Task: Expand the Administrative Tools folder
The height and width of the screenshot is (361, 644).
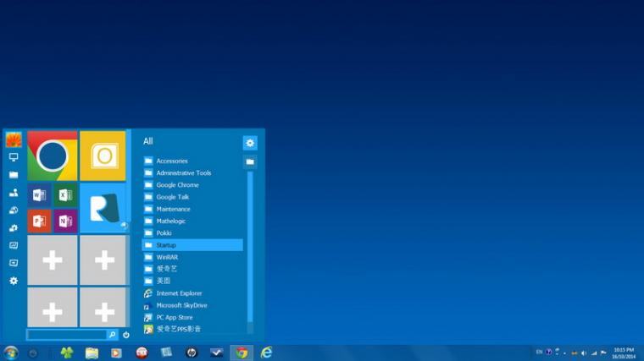Action: pyautogui.click(x=183, y=172)
